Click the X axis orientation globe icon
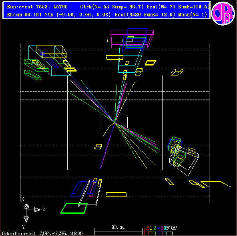Viewport: 237px width, 236px height. [26, 206]
